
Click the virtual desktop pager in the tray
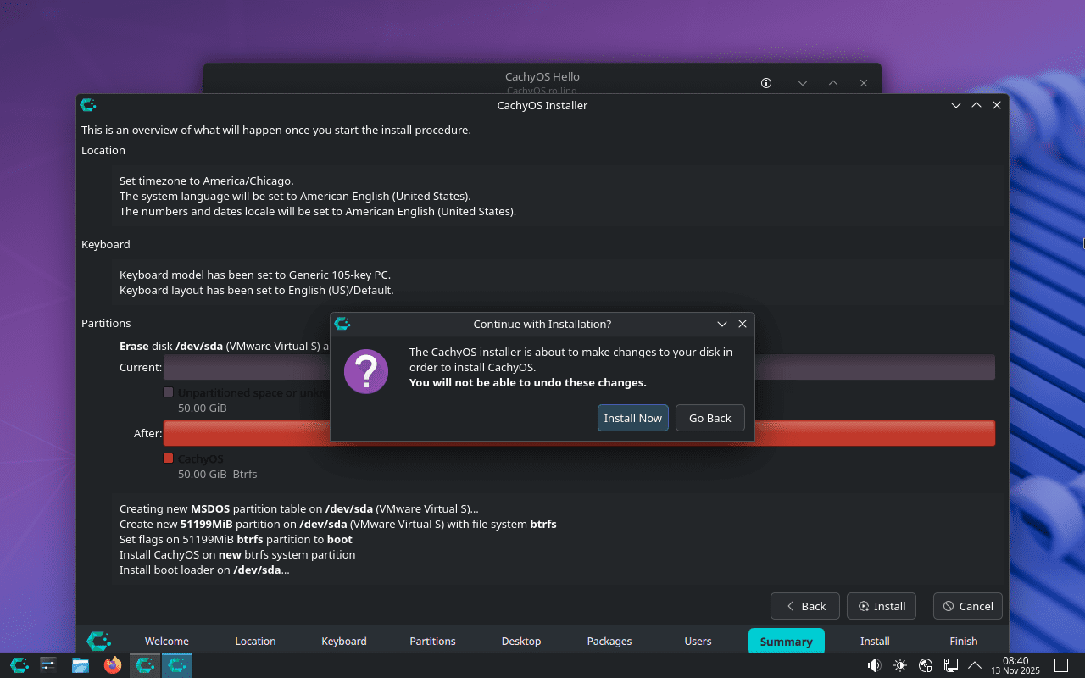(1061, 665)
